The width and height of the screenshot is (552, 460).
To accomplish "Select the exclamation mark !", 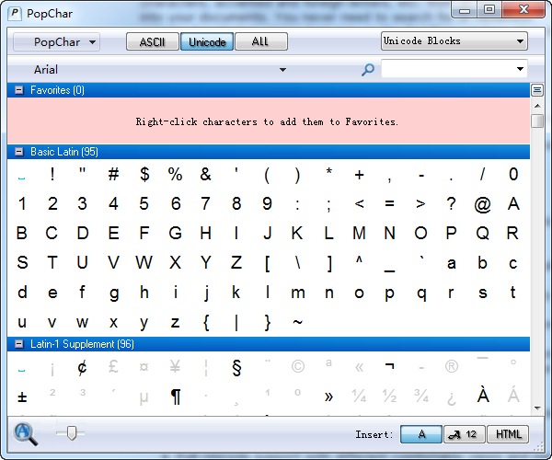I will pos(52,174).
